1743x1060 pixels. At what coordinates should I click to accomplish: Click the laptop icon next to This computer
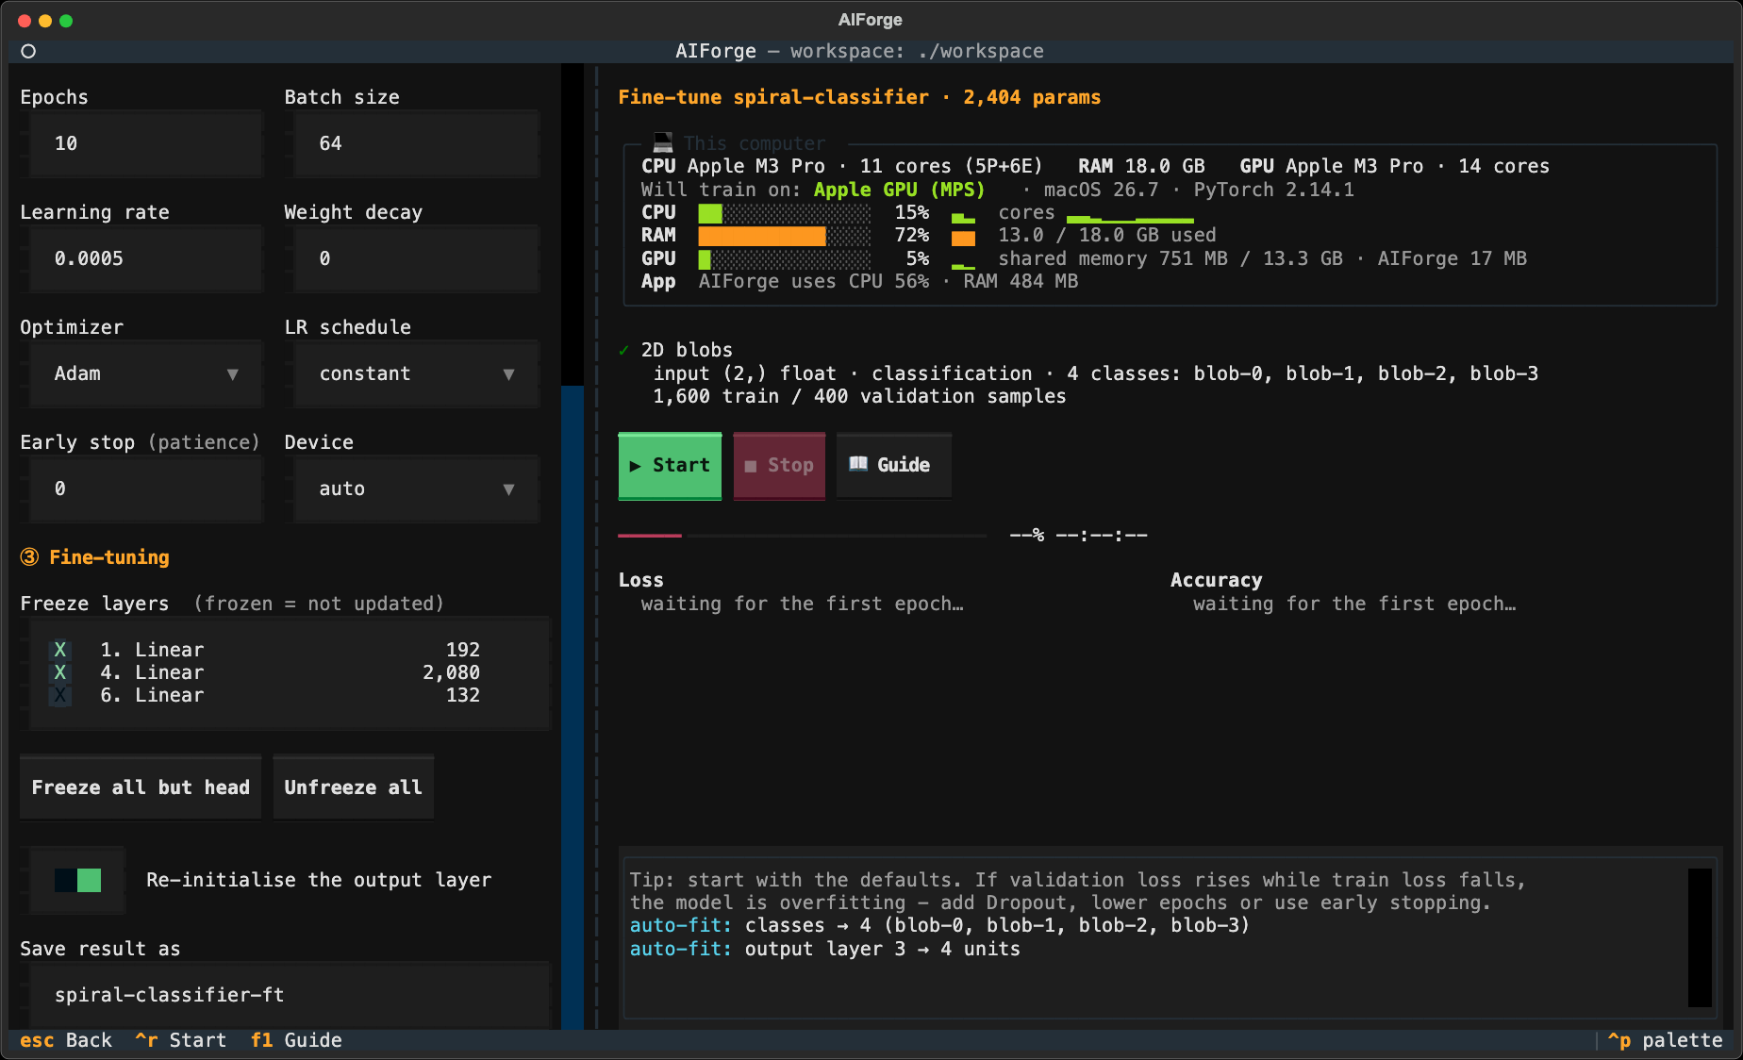click(x=663, y=143)
